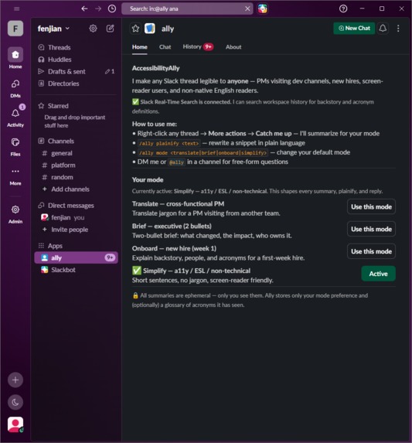Viewport: 412px width, 443px height.
Task: Switch to the About tab
Action: click(233, 47)
